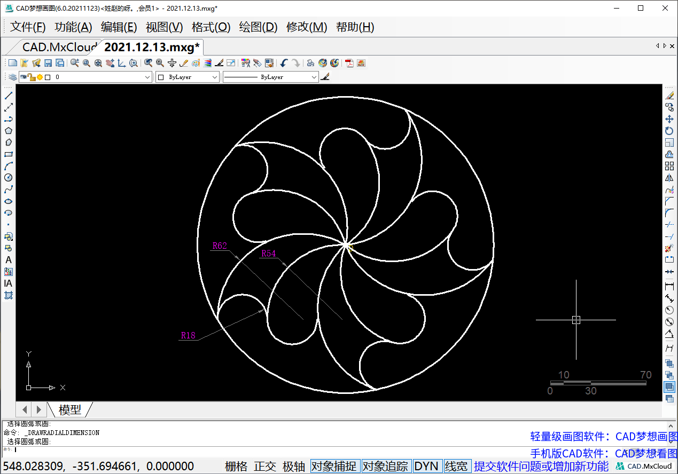
Task: Click 提交软件问题或增加新功能 link
Action: [x=541, y=466]
